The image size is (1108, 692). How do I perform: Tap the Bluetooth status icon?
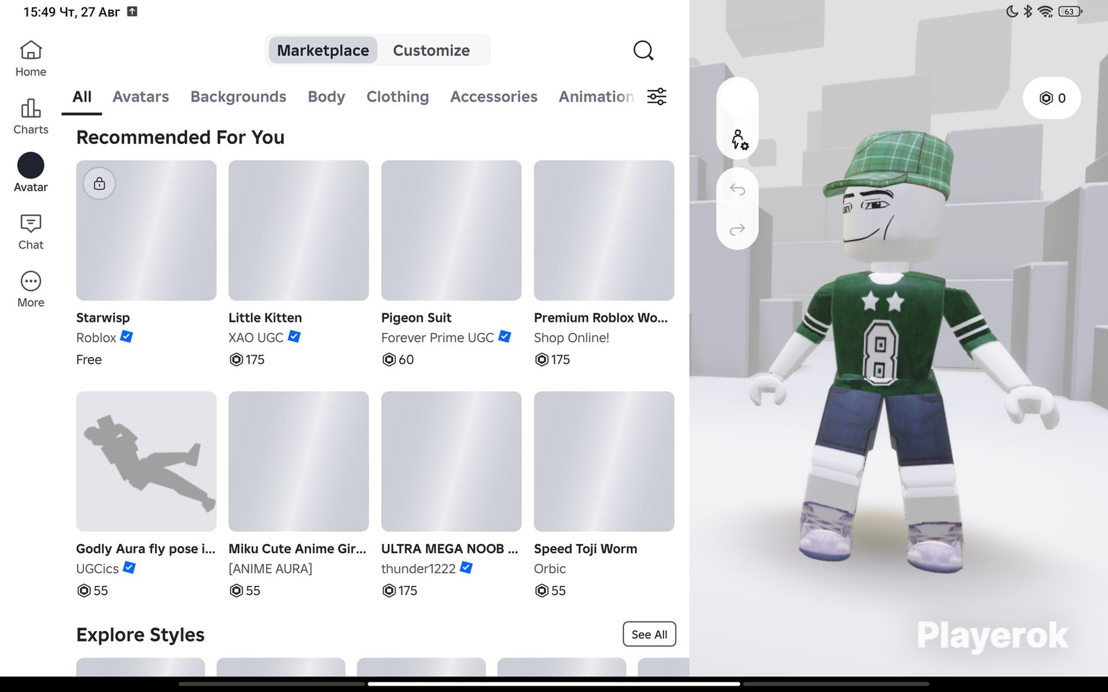[1028, 11]
